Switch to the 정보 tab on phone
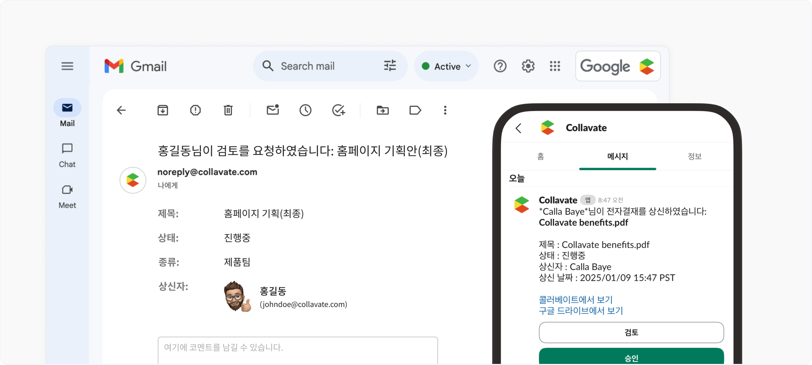 (694, 156)
